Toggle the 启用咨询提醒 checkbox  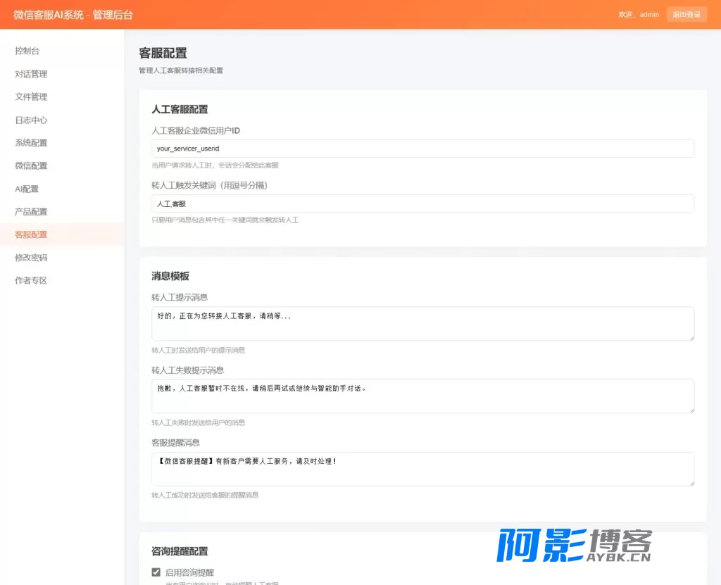[156, 572]
